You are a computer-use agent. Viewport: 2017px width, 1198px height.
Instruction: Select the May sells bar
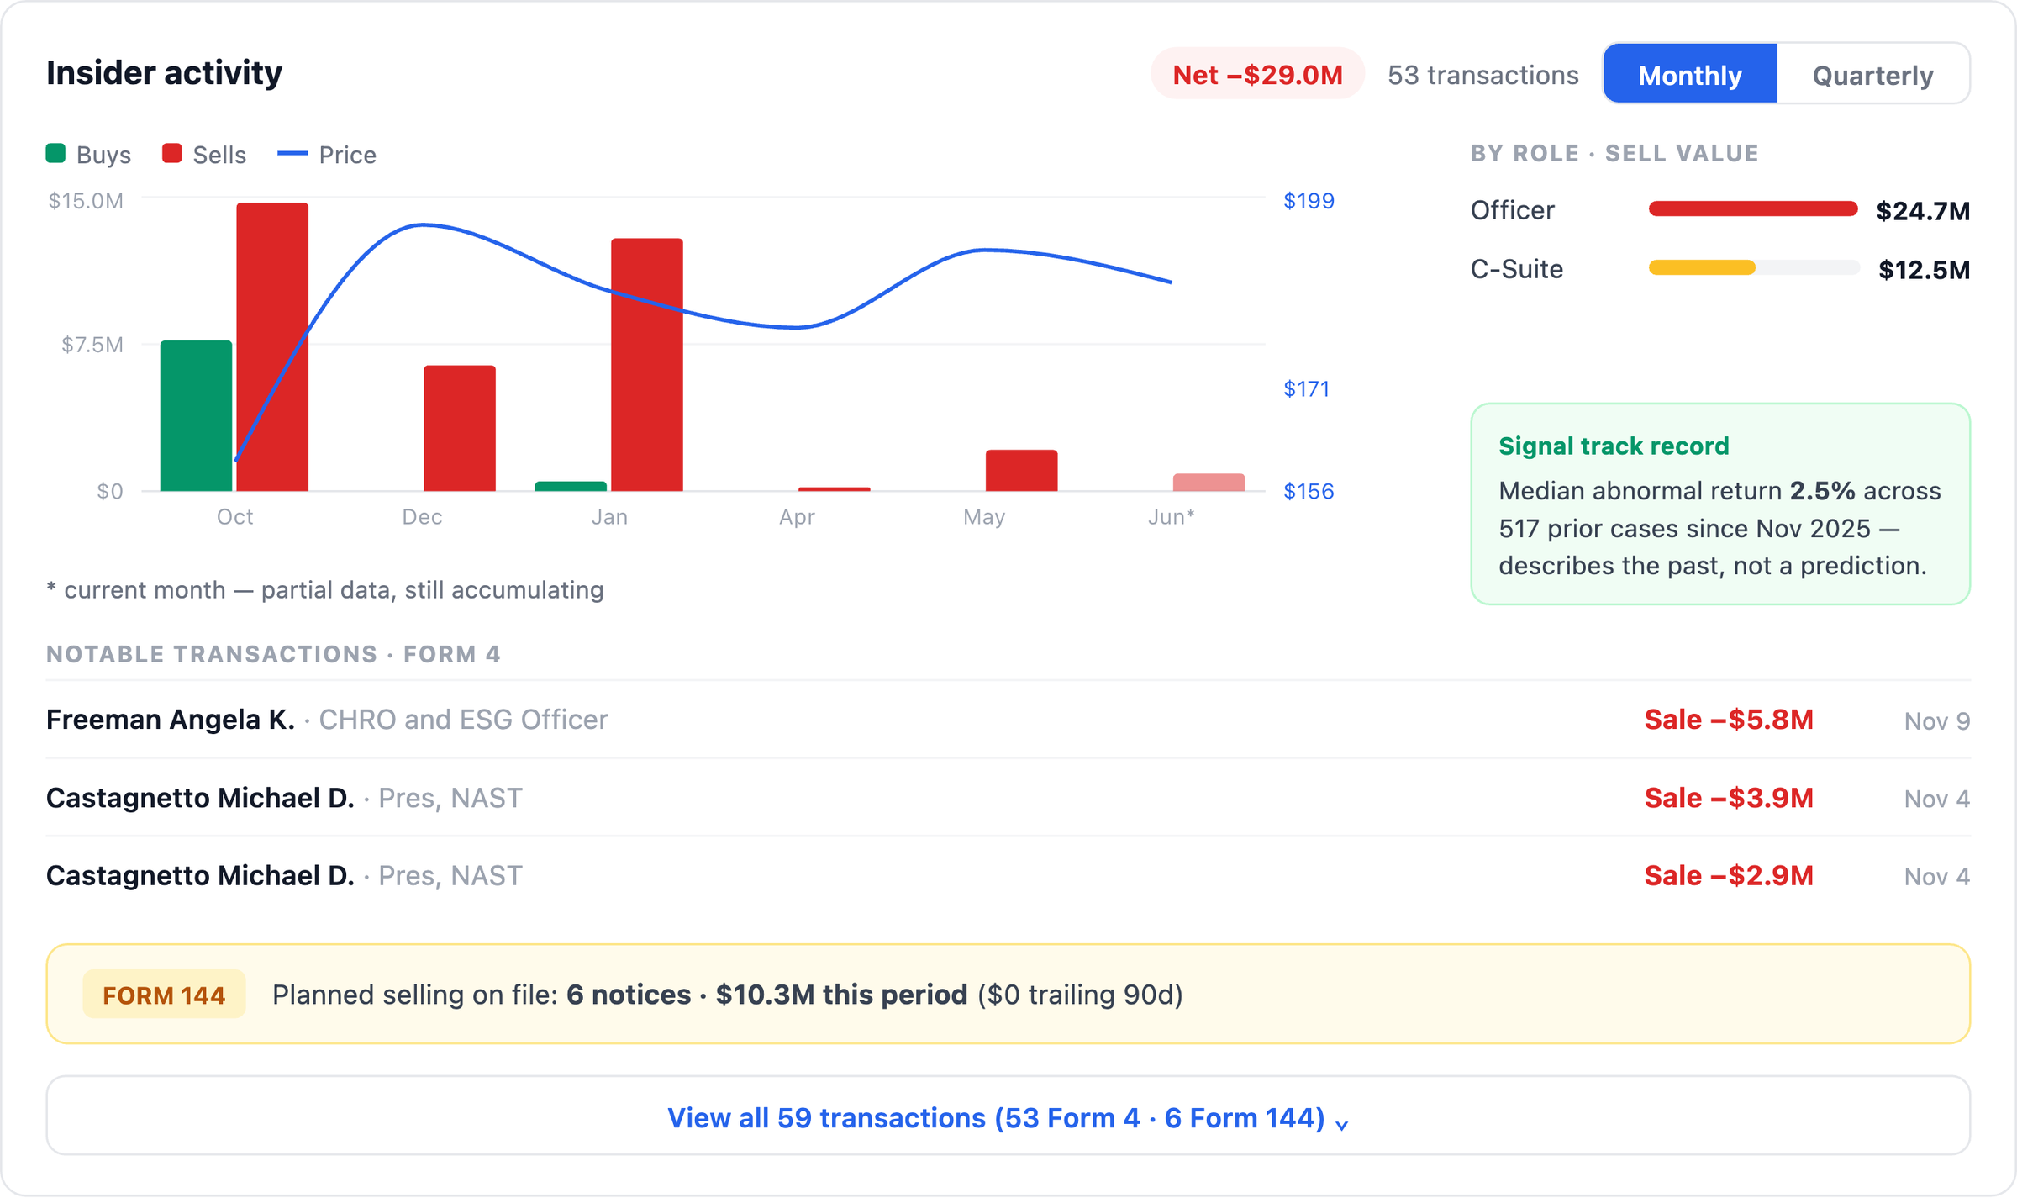pos(1022,470)
